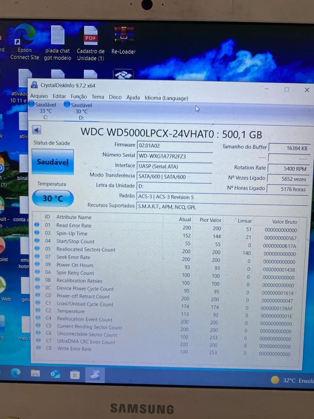Screen dimensions: 314x419
Task: Open the Disco menu
Action: click(115, 97)
